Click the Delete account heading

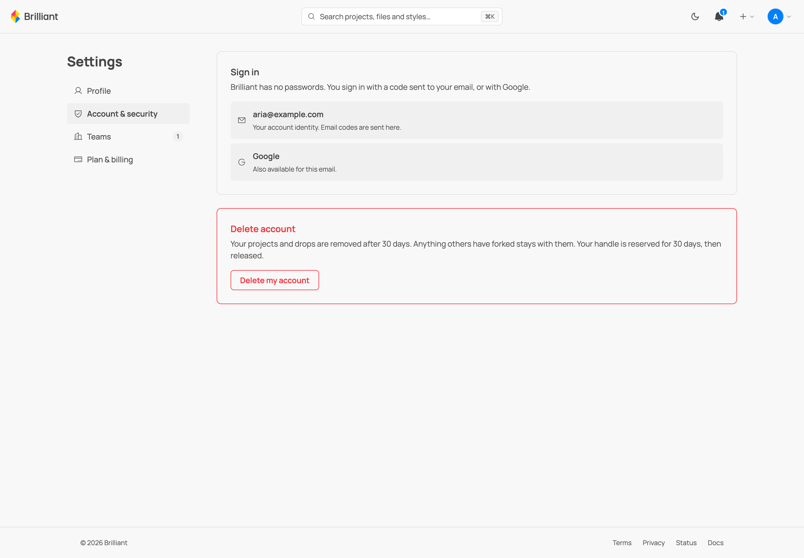[263, 229]
